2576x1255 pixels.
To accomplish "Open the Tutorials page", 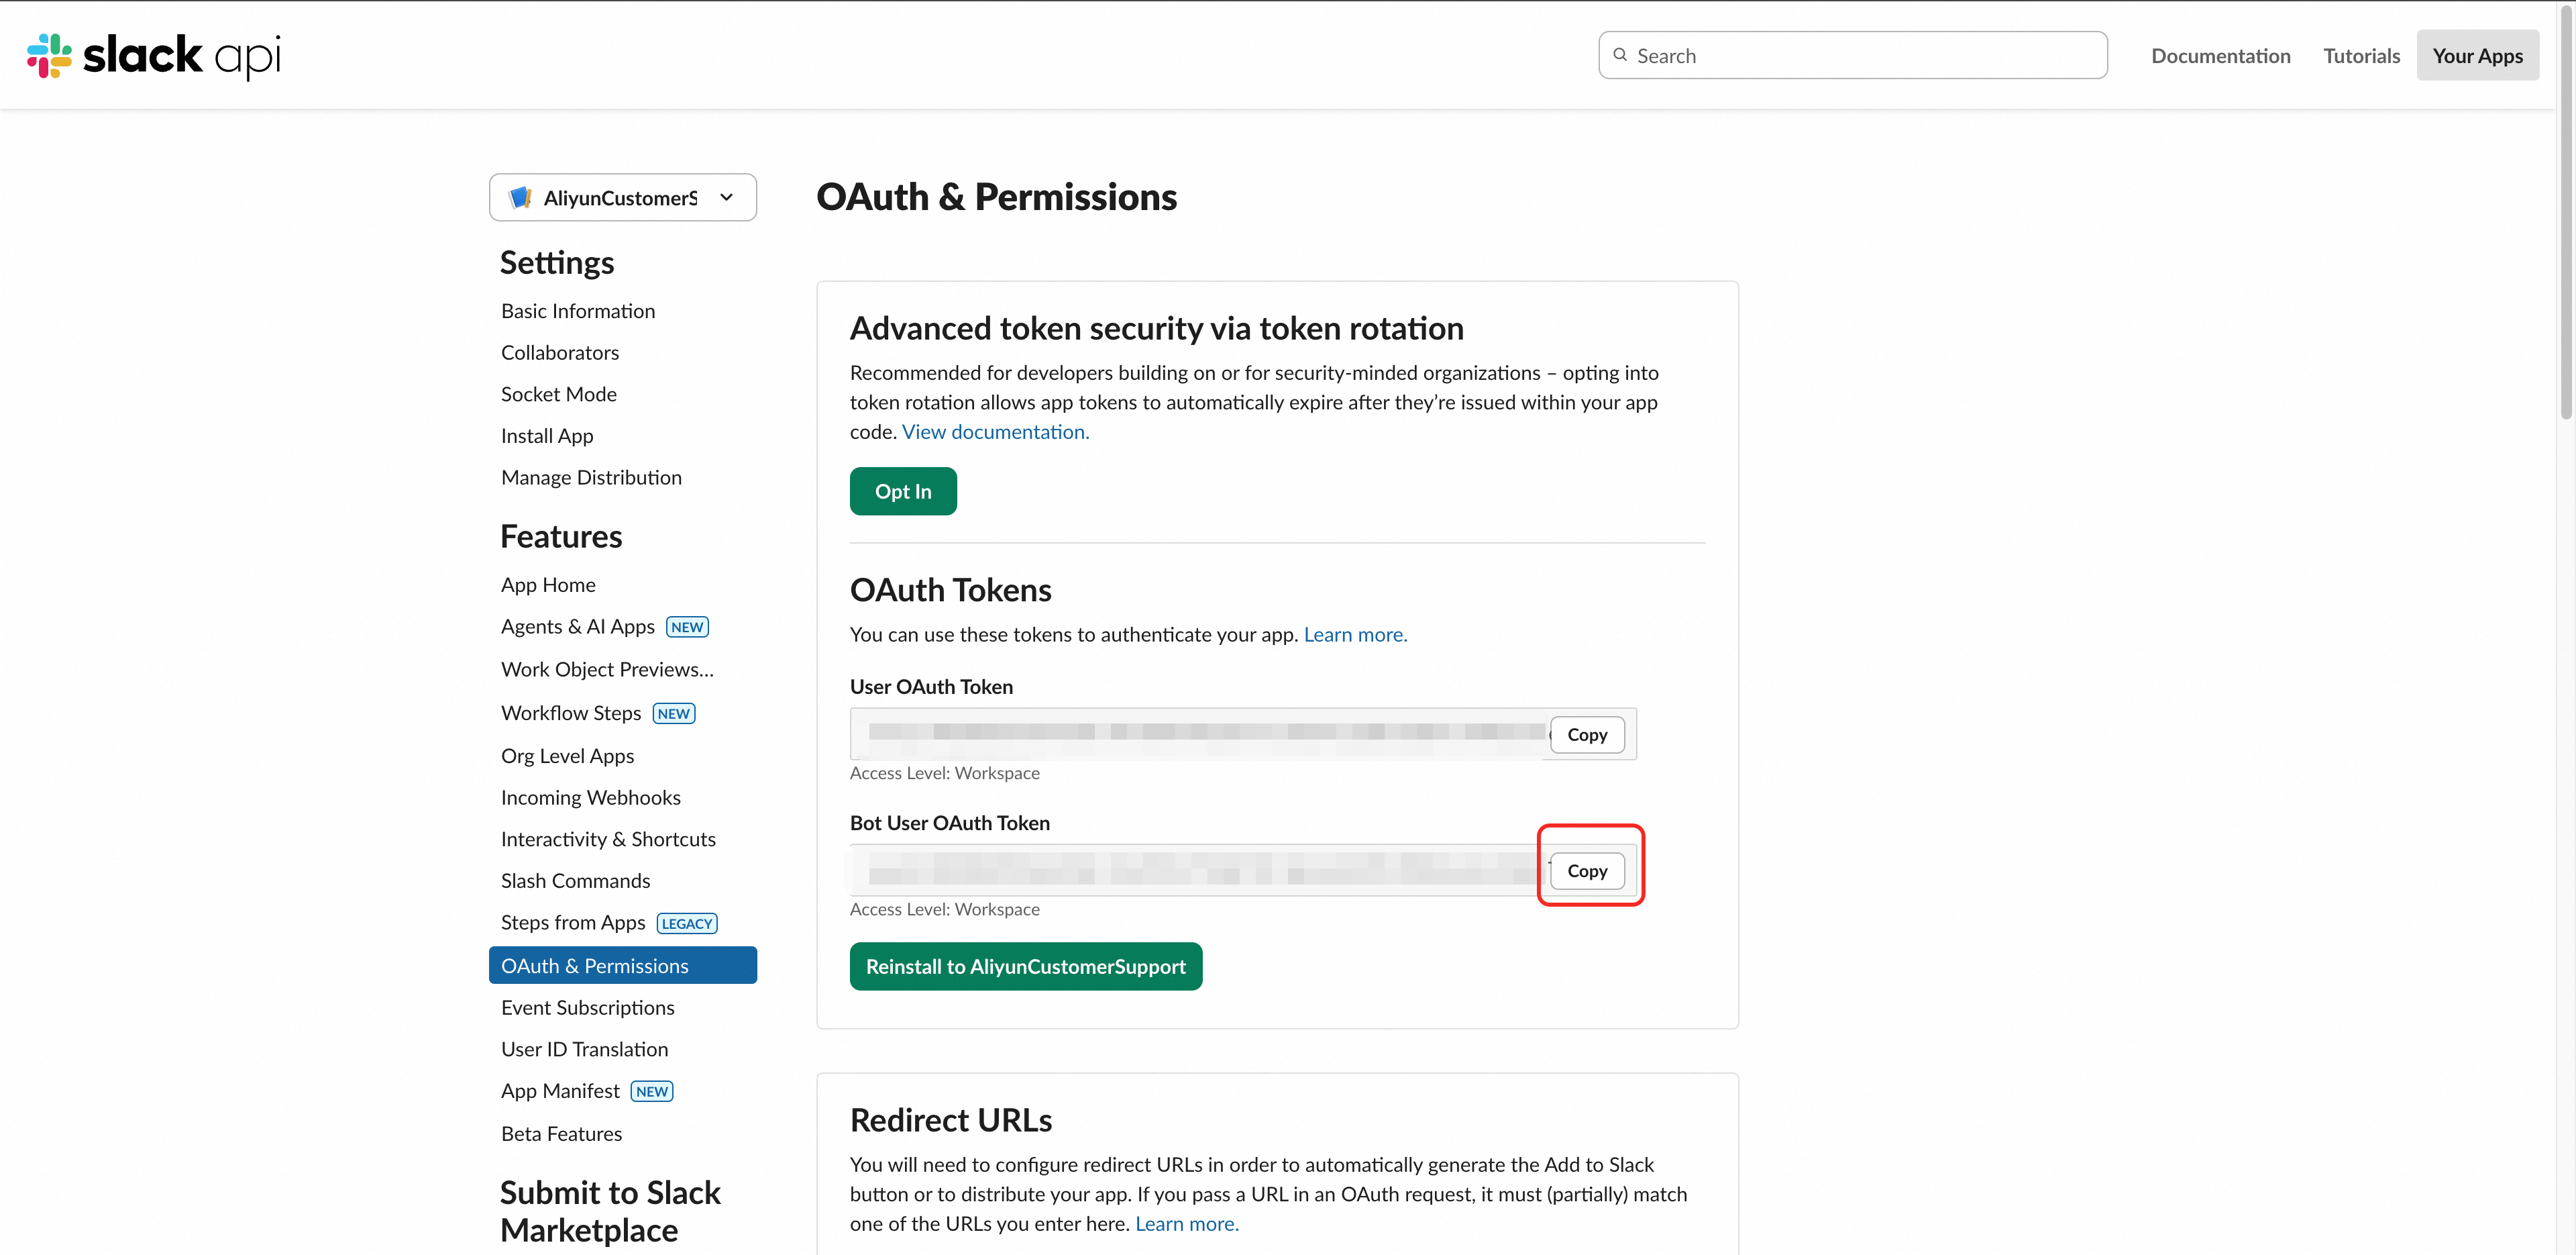I will [2361, 55].
